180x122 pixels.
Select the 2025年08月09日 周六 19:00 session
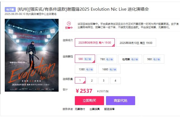coord(95,42)
